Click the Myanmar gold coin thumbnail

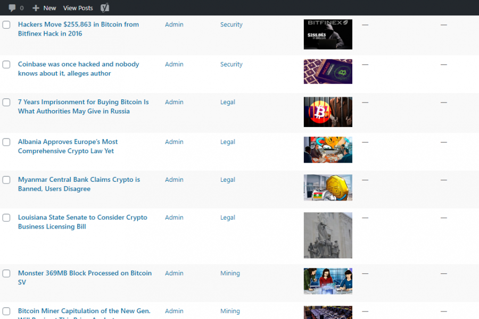pos(328,188)
